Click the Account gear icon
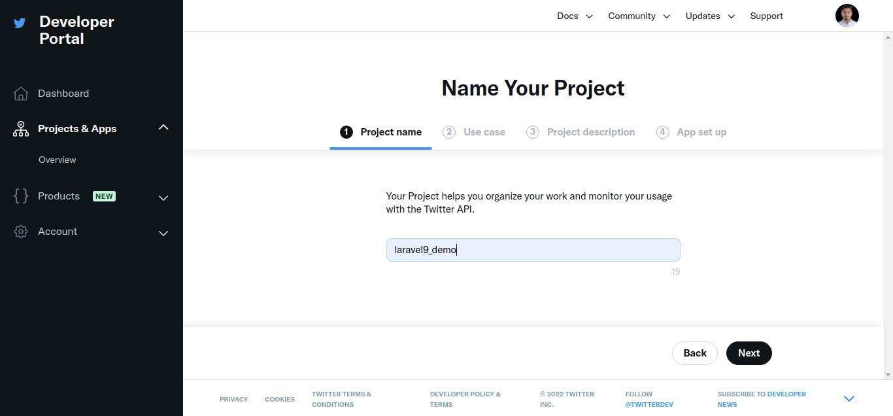The width and height of the screenshot is (893, 416). (21, 232)
